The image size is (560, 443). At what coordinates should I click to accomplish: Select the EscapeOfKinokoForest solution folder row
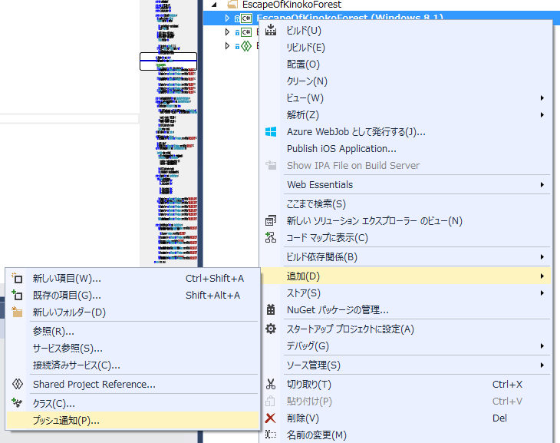click(381, 5)
